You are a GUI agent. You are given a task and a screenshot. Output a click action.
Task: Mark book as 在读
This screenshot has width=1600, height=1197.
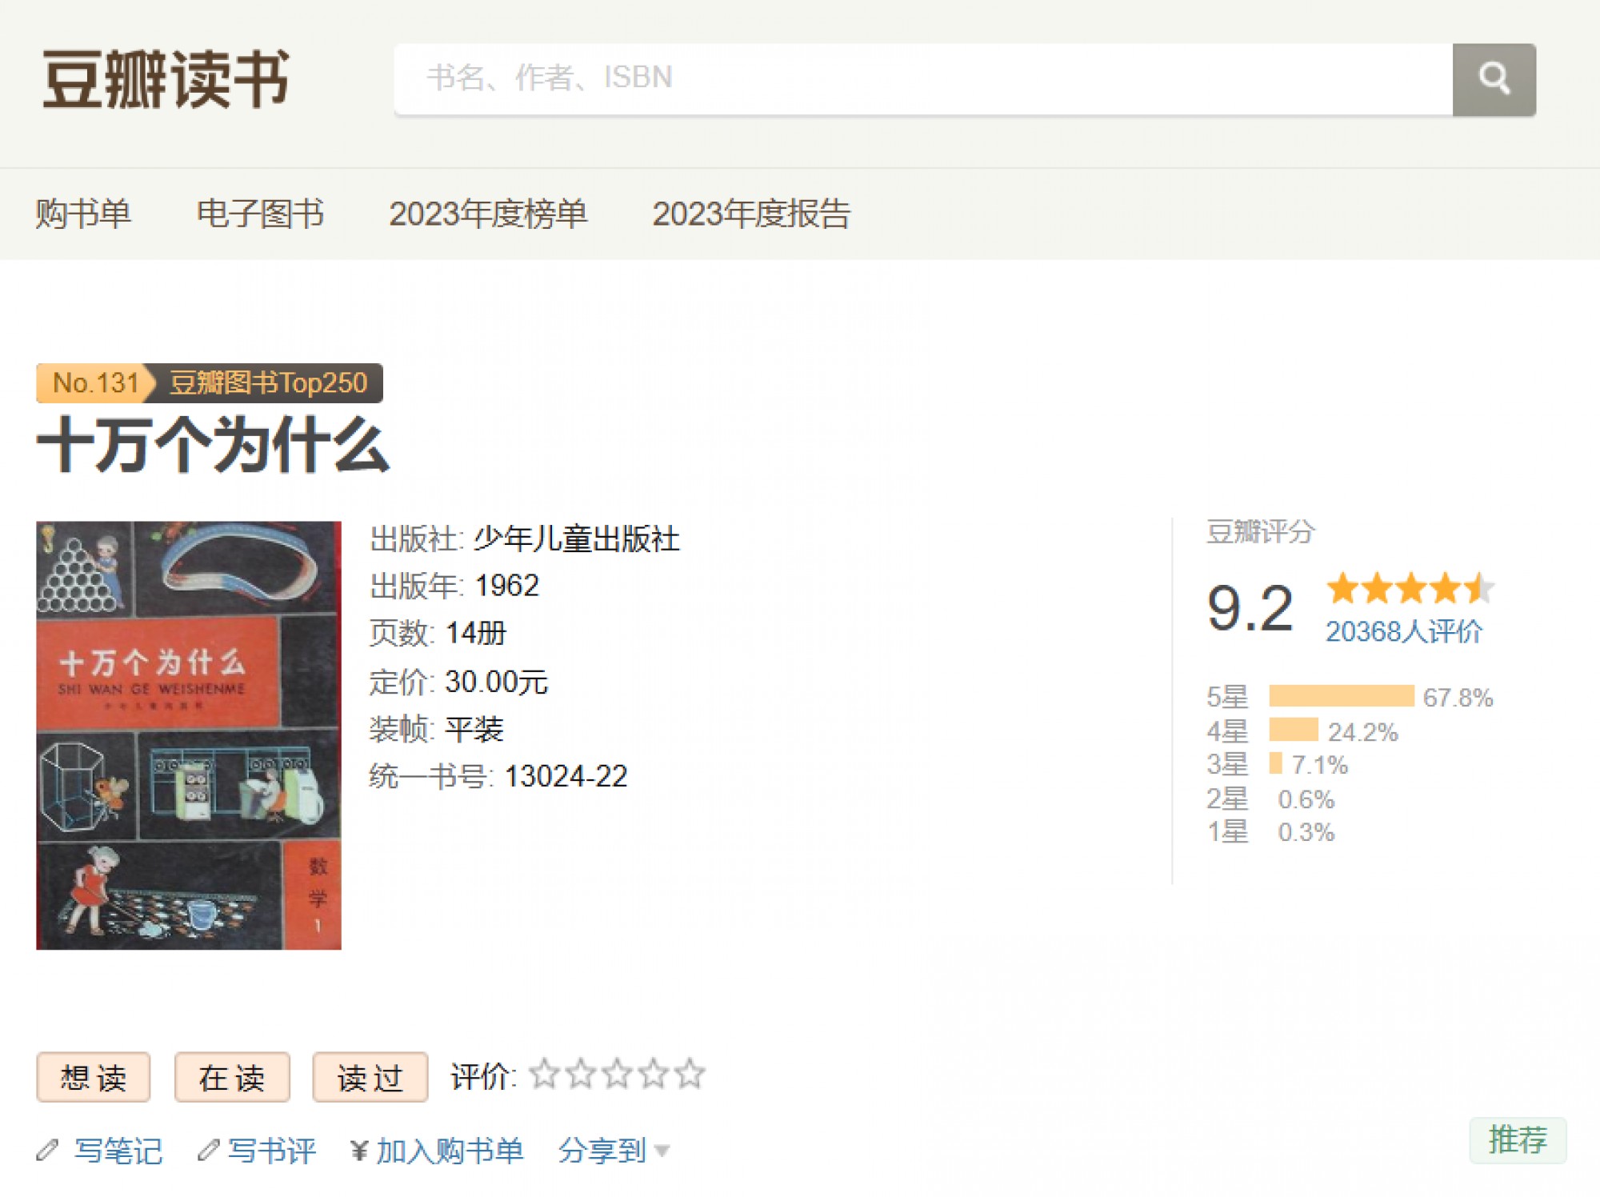coord(232,1077)
